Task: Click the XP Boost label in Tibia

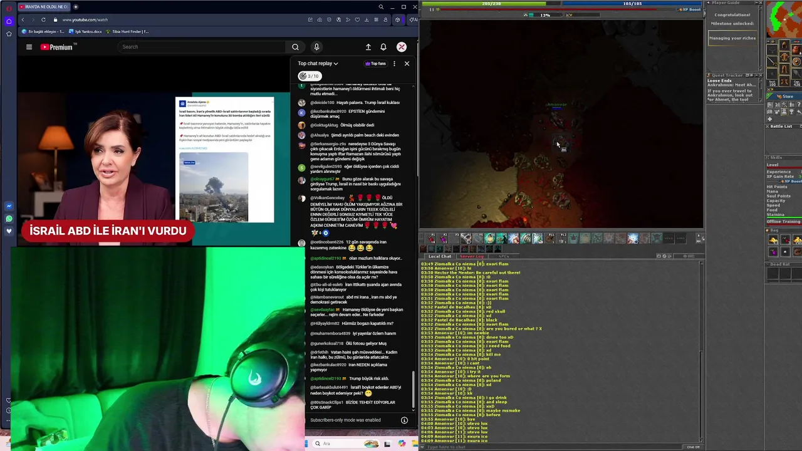Action: (x=691, y=9)
